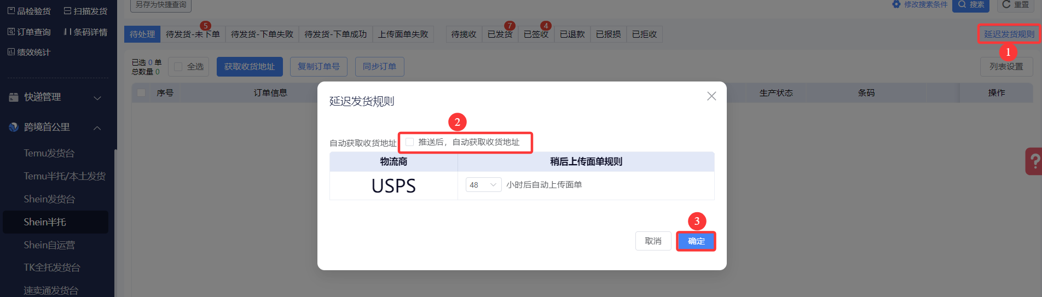Click the 搜索 search button

coord(971,5)
